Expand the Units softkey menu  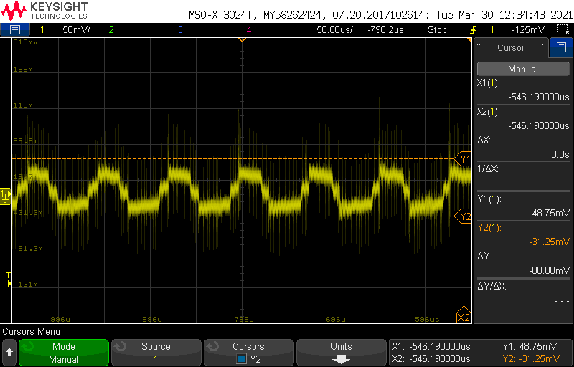(x=342, y=353)
